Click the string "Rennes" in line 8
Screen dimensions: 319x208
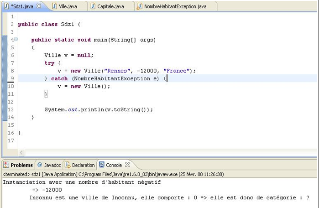117,71
